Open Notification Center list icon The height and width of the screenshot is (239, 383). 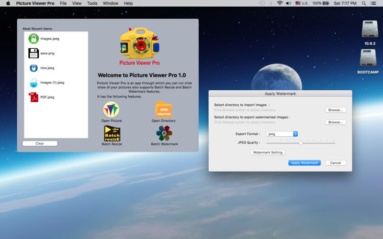pyautogui.click(x=373, y=3)
